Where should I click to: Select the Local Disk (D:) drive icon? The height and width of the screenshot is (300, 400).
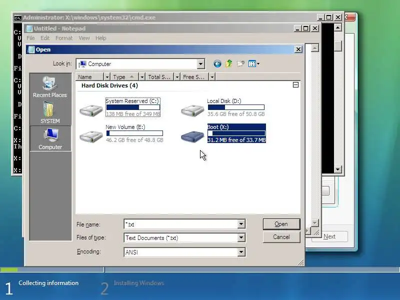pyautogui.click(x=192, y=110)
